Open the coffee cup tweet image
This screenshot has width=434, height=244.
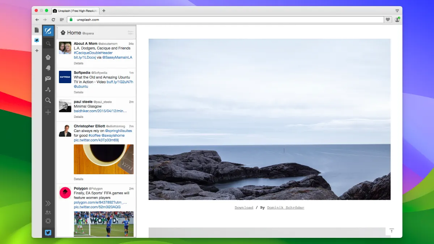click(103, 159)
